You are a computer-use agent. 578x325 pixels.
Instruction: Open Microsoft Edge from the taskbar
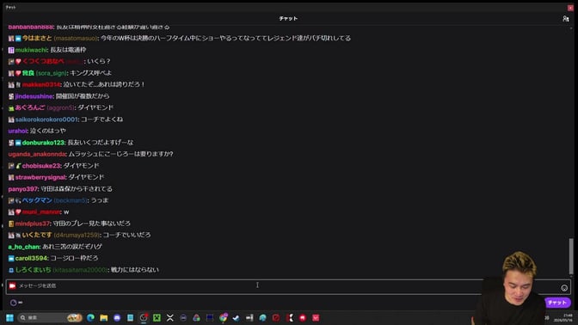pos(90,317)
